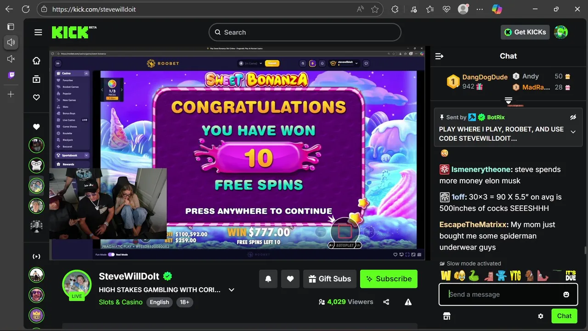Click Slots & Casino category link
The height and width of the screenshot is (331, 588).
[x=121, y=302]
